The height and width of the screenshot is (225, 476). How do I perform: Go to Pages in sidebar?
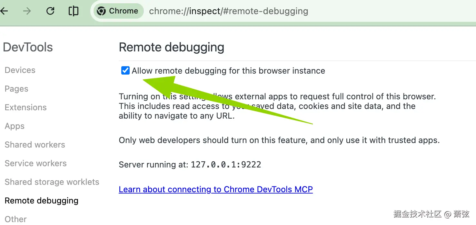click(x=16, y=89)
